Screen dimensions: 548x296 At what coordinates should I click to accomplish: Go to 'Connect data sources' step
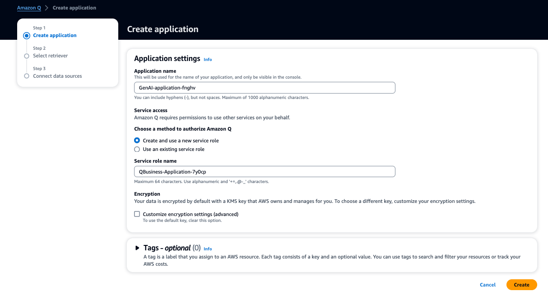[x=57, y=76]
